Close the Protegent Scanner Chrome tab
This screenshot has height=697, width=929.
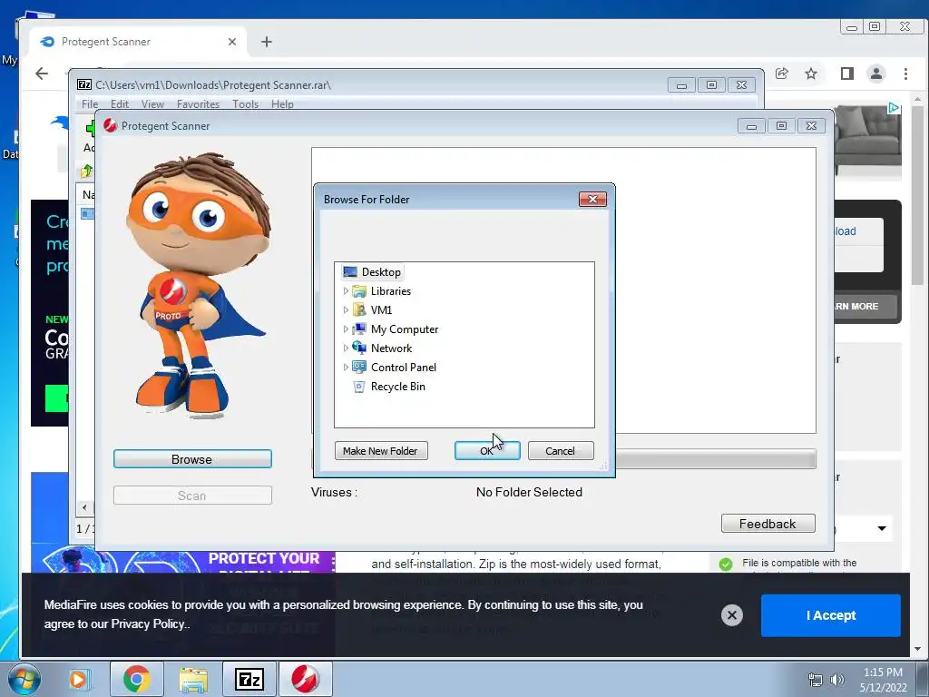(x=232, y=42)
